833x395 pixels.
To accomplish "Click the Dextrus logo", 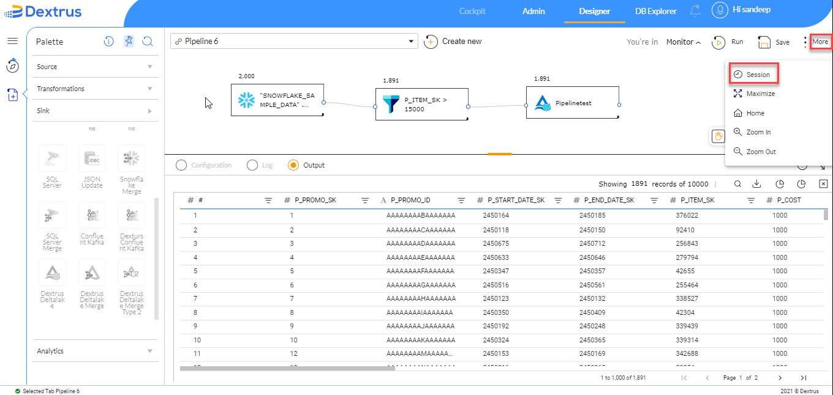I will [42, 11].
